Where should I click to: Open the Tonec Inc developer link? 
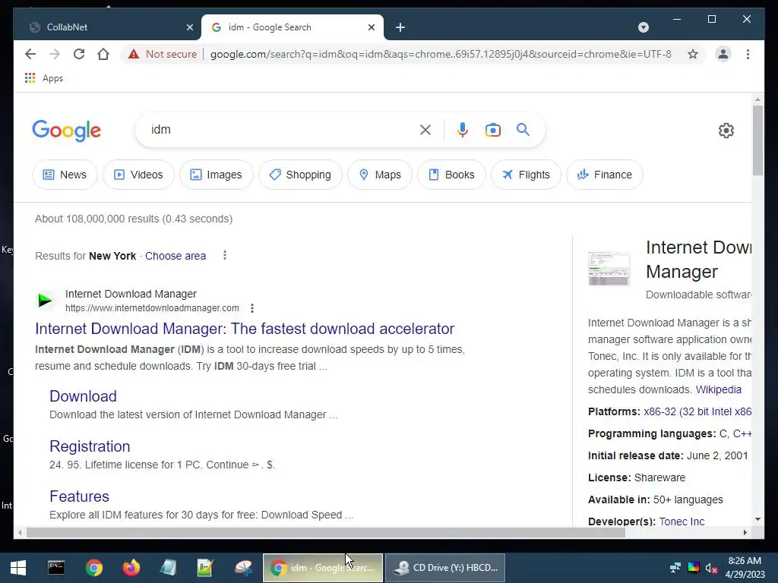682,522
